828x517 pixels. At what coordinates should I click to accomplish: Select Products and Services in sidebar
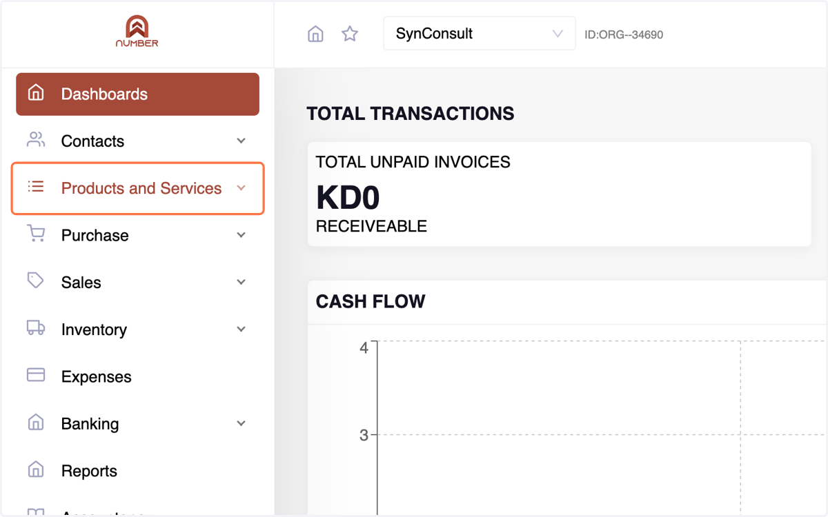[137, 188]
